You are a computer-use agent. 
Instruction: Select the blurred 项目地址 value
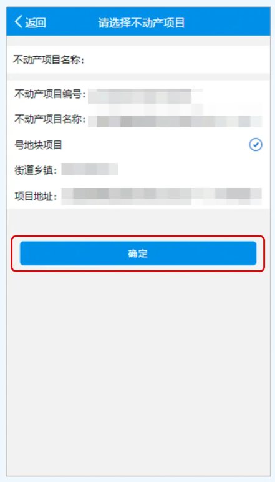162,197
